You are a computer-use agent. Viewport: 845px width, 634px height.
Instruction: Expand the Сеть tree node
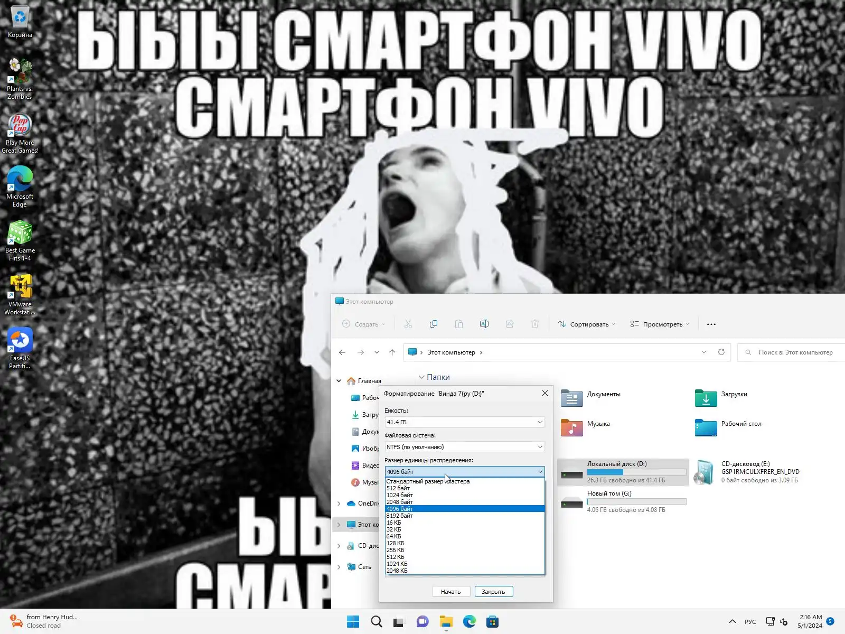coord(339,567)
